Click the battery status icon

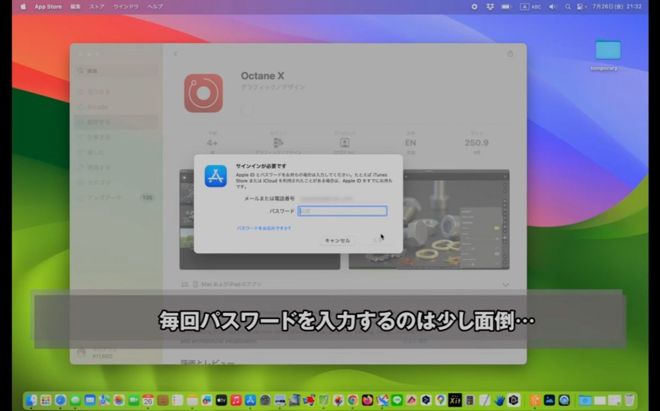pyautogui.click(x=506, y=7)
